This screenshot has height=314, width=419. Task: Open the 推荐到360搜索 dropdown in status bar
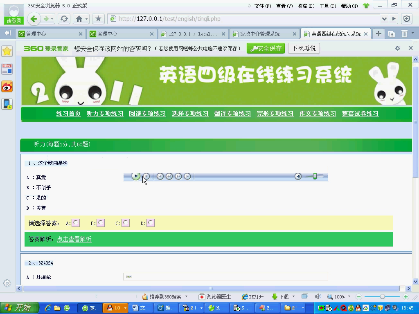[186, 296]
